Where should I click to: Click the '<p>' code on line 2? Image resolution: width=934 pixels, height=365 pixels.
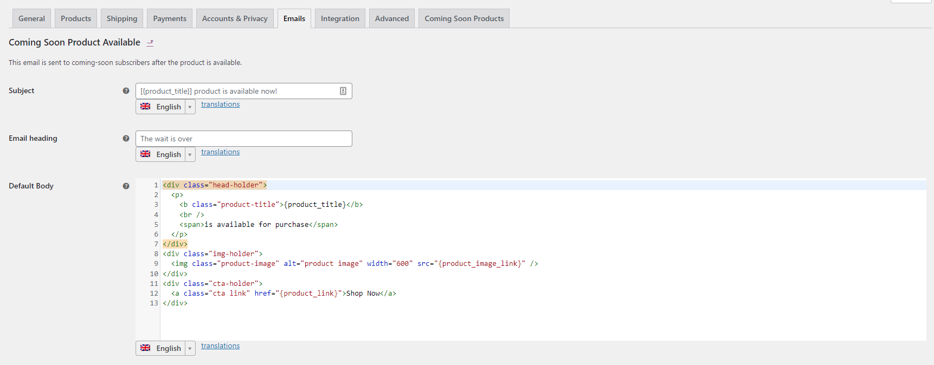pos(177,195)
